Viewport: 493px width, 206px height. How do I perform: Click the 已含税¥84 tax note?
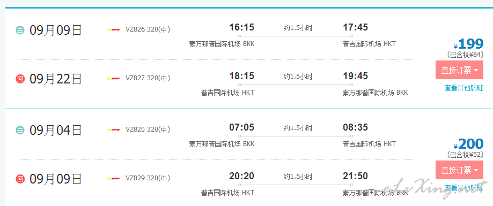465,55
